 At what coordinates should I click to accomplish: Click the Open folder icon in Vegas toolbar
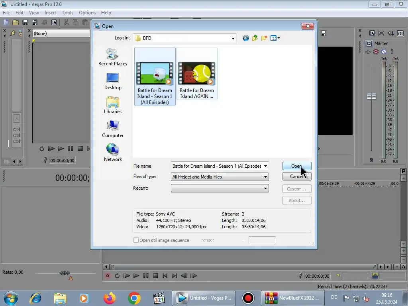(x=16, y=23)
